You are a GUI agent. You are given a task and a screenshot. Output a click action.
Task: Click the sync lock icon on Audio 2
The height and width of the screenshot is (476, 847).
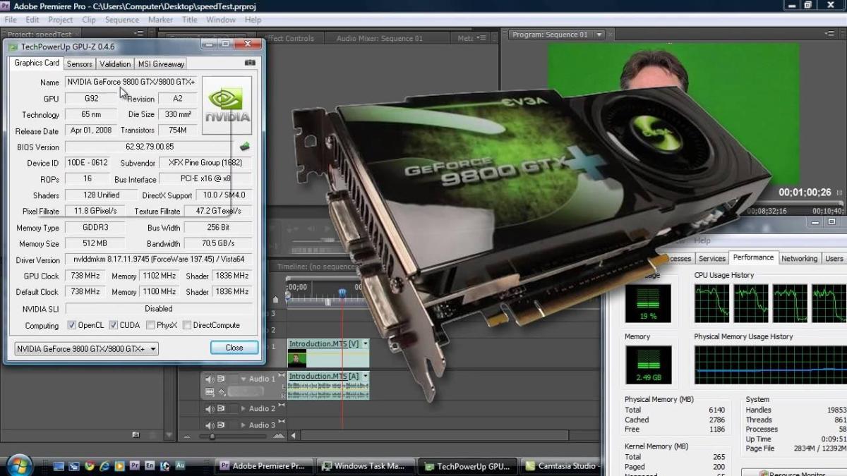point(221,408)
